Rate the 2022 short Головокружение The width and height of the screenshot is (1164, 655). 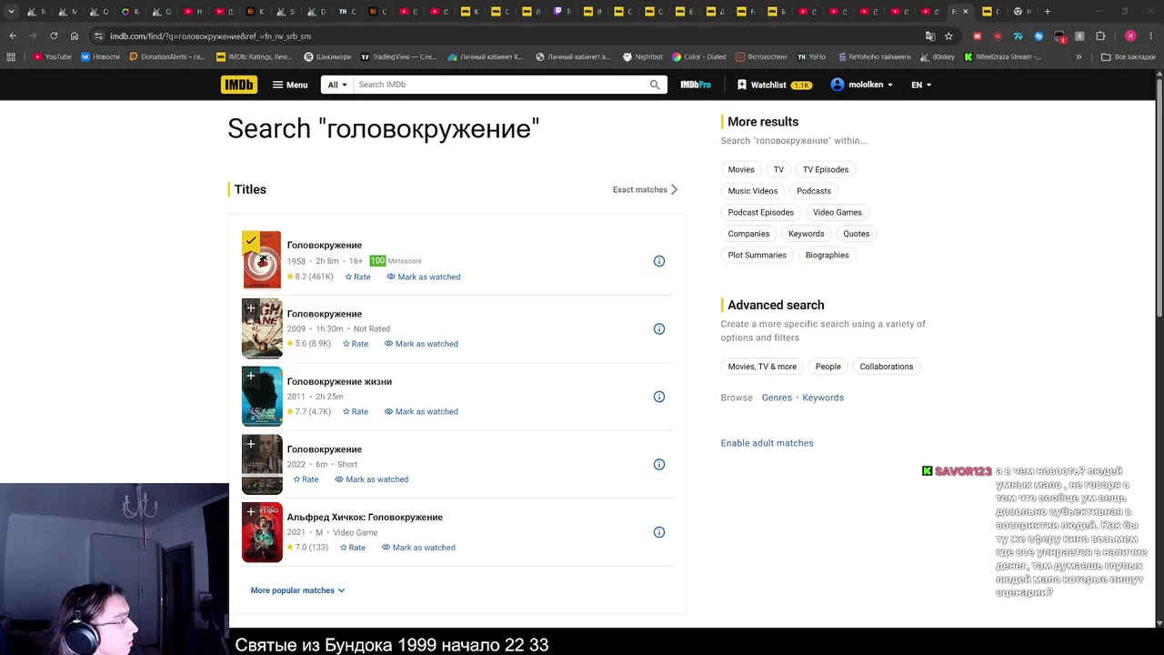306,479
